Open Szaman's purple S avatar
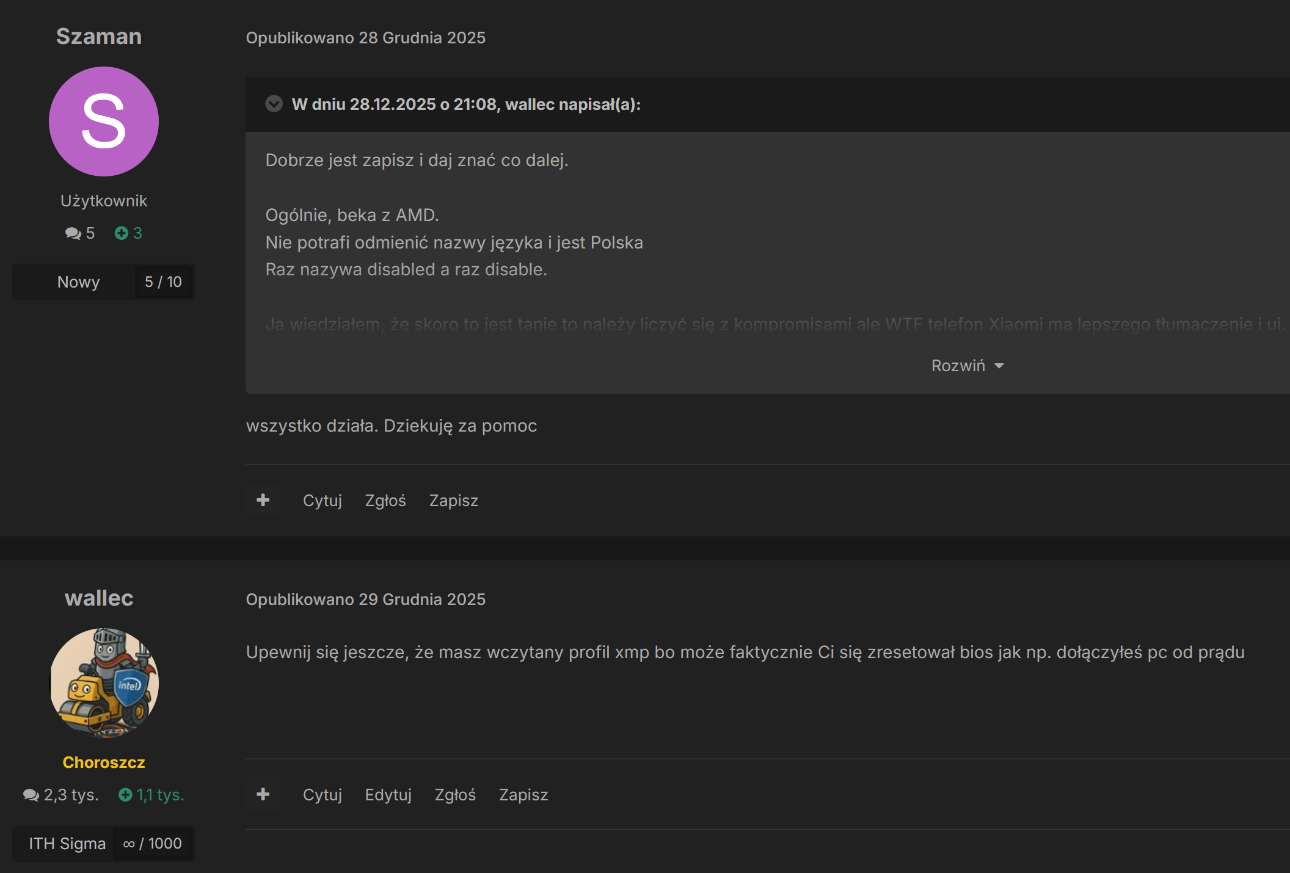This screenshot has width=1290, height=873. (x=104, y=121)
